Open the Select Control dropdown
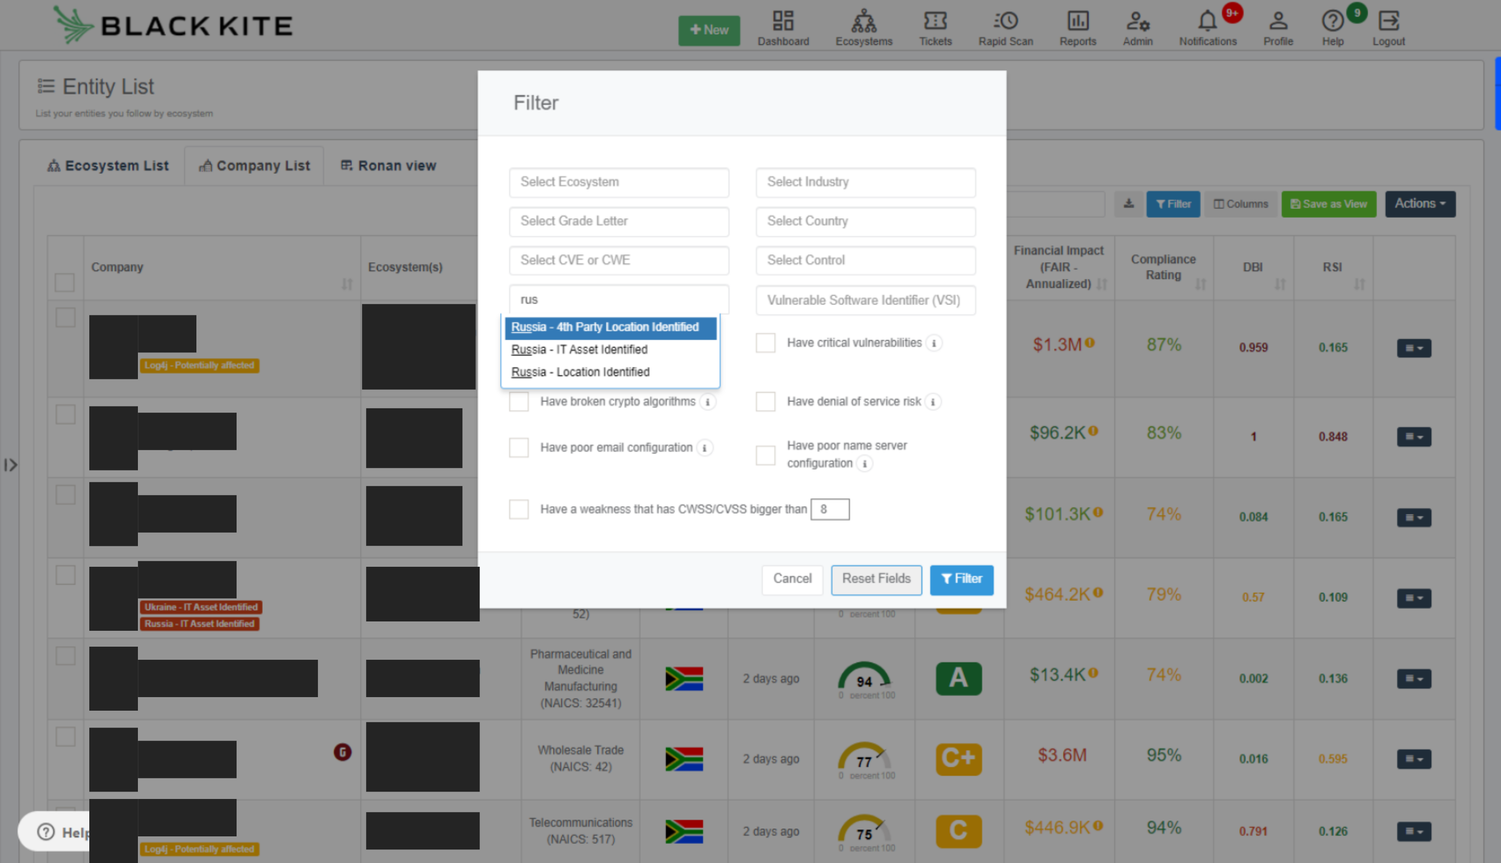1501x863 pixels. click(866, 261)
